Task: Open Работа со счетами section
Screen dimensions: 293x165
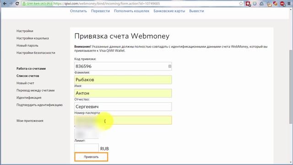Action: (31, 68)
